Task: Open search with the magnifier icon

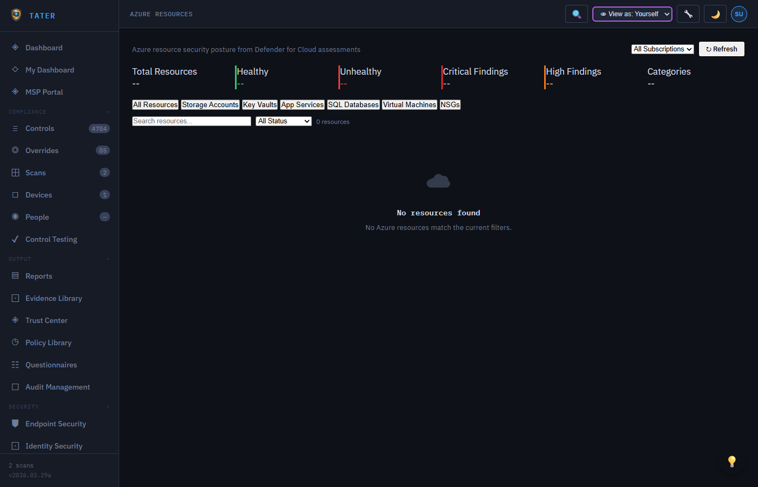Action: click(577, 14)
